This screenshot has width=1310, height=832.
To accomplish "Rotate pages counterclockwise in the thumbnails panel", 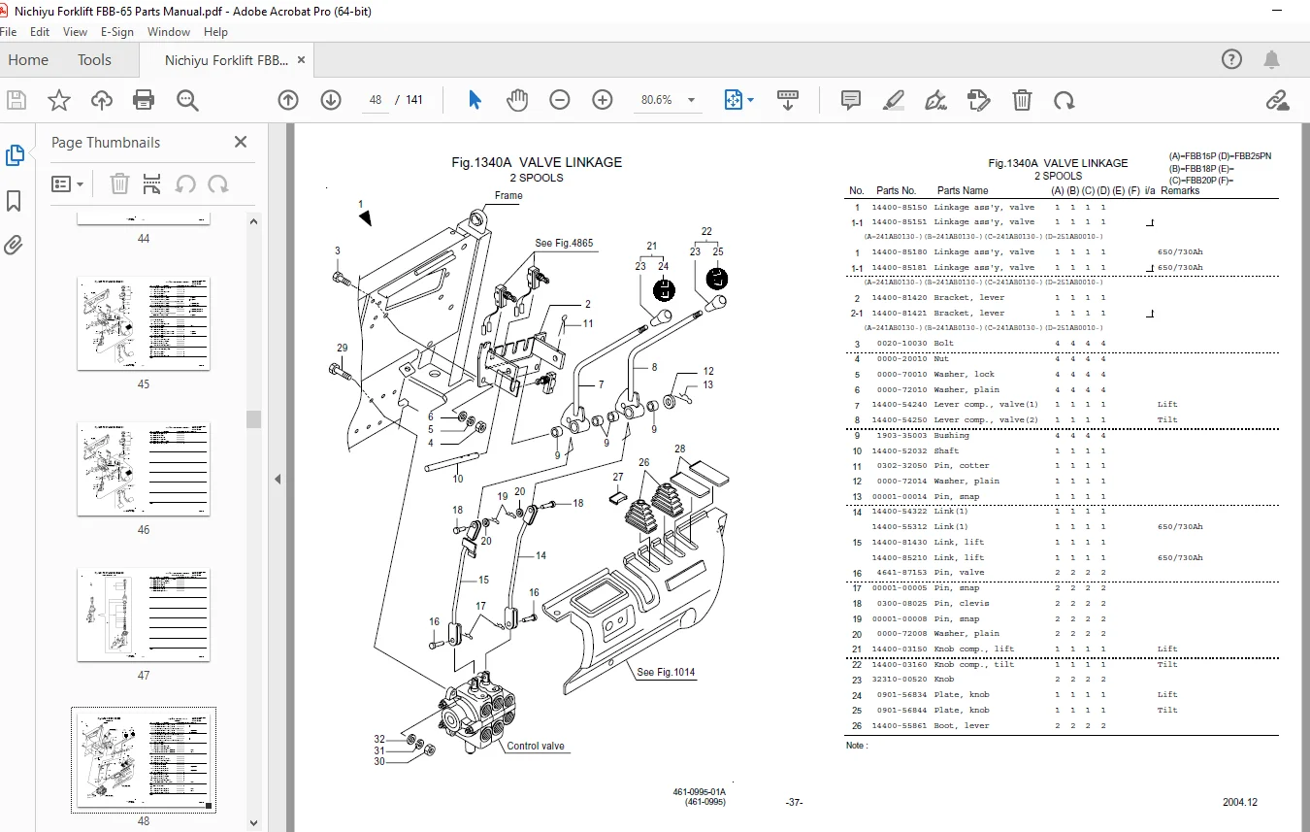I will (185, 183).
